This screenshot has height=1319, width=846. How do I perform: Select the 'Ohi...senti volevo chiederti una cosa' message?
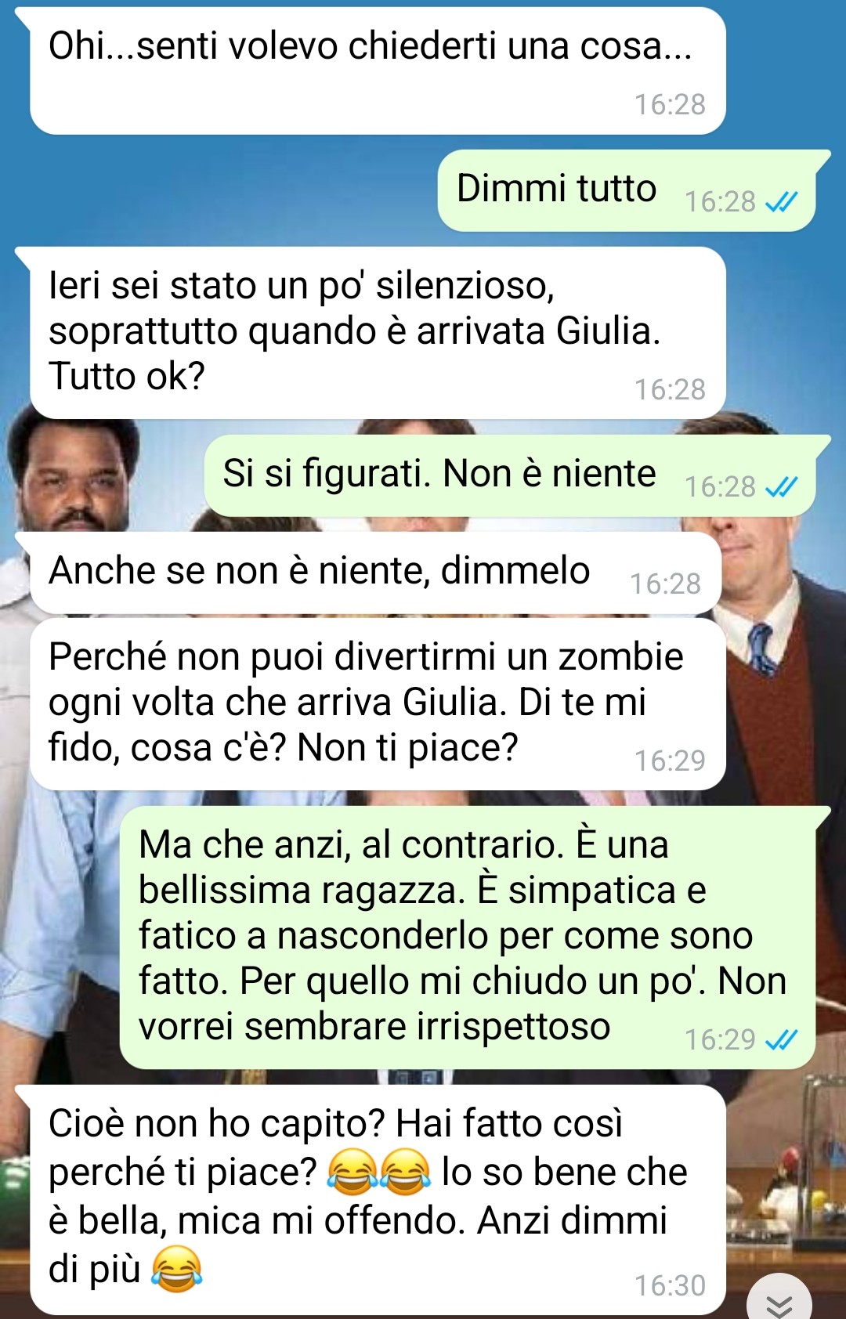click(x=378, y=71)
